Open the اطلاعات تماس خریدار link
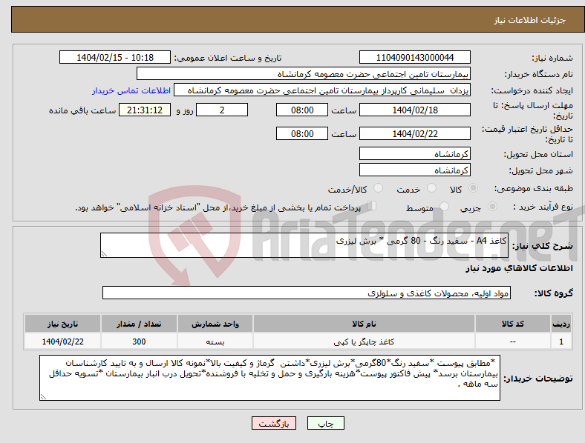Viewport: 585px width, 443px height. [x=131, y=90]
